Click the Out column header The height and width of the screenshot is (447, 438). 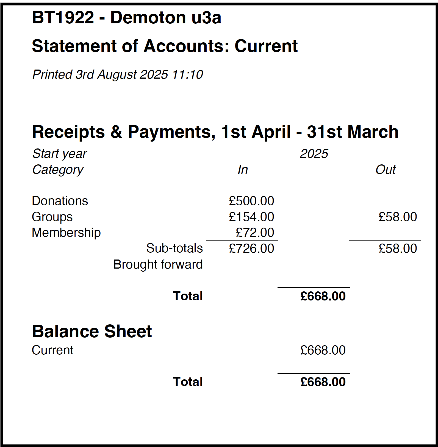click(x=386, y=170)
